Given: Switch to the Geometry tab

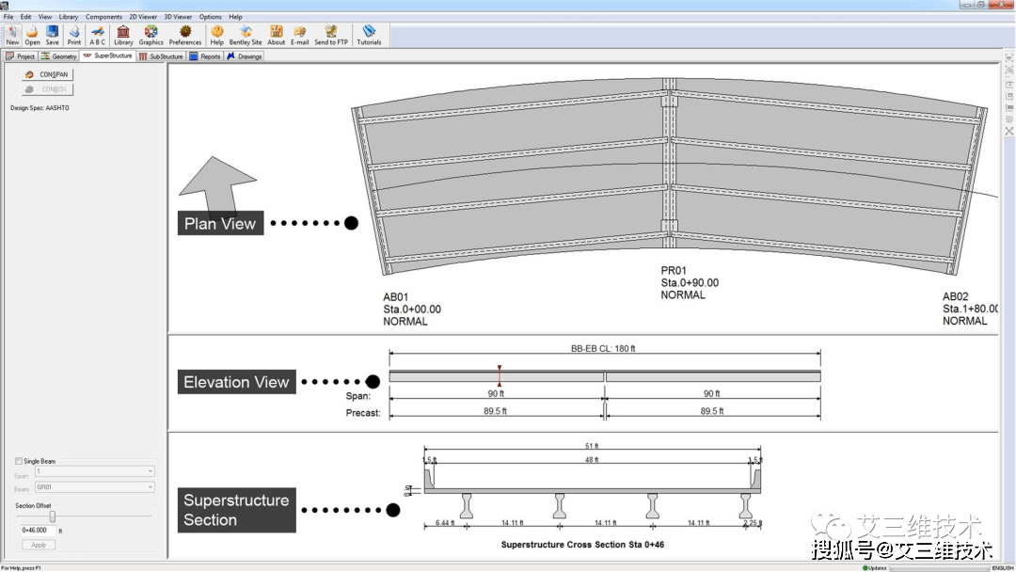Looking at the screenshot, I should coord(59,56).
